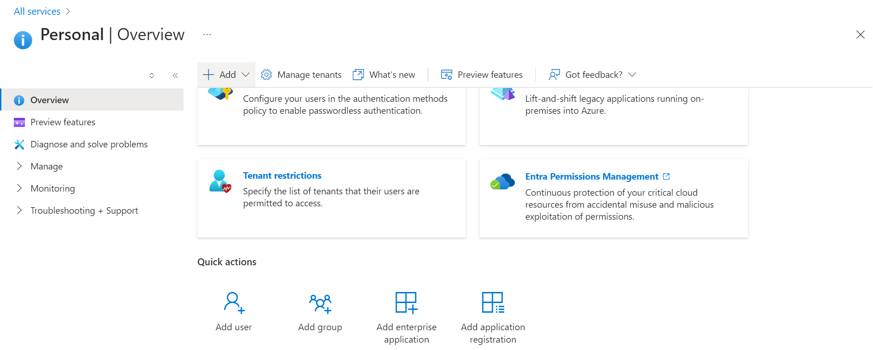Image resolution: width=873 pixels, height=350 pixels.
Task: Open the Entra Permissions Management link
Action: [x=592, y=176]
